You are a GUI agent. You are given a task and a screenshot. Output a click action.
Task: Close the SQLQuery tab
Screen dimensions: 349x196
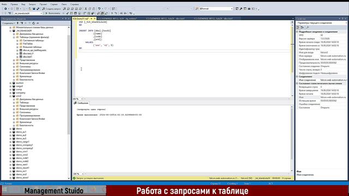[94, 19]
